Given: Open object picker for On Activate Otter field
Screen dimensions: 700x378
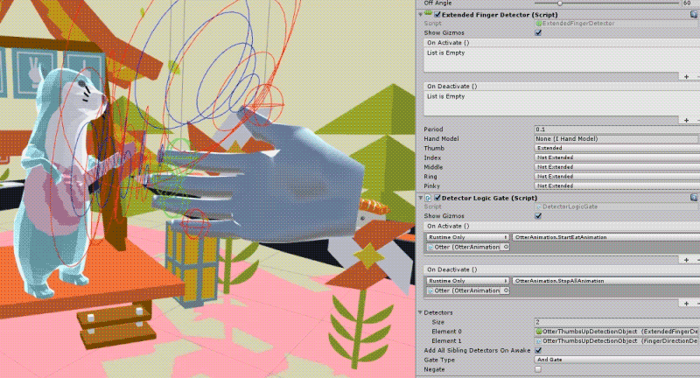Looking at the screenshot, I should [x=506, y=247].
